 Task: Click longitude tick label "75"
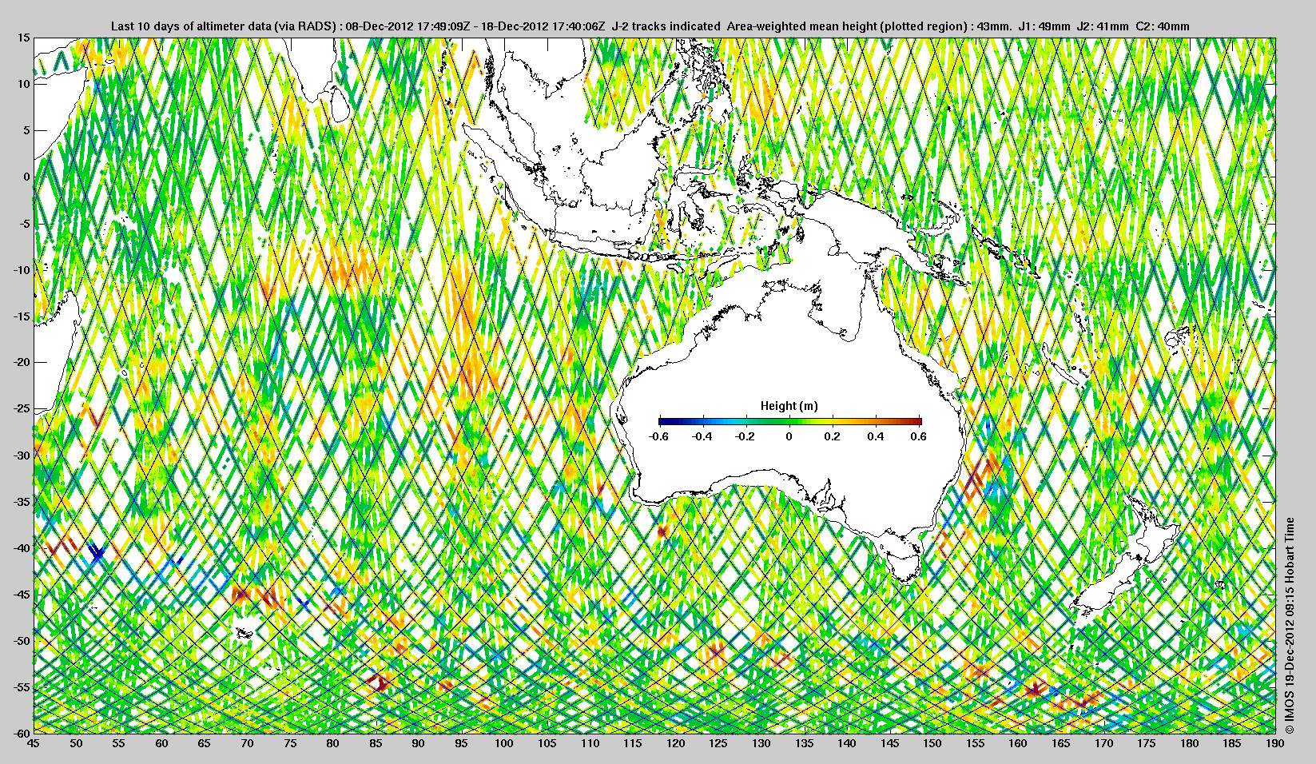[x=290, y=743]
